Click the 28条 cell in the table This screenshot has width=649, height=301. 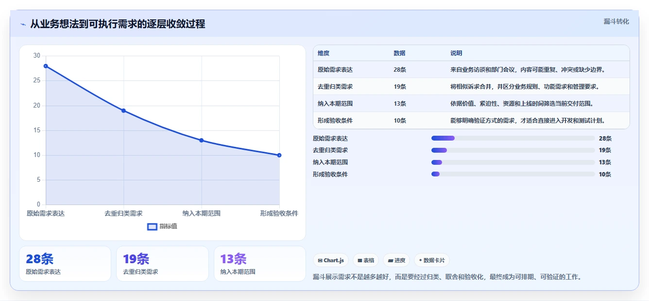click(400, 70)
